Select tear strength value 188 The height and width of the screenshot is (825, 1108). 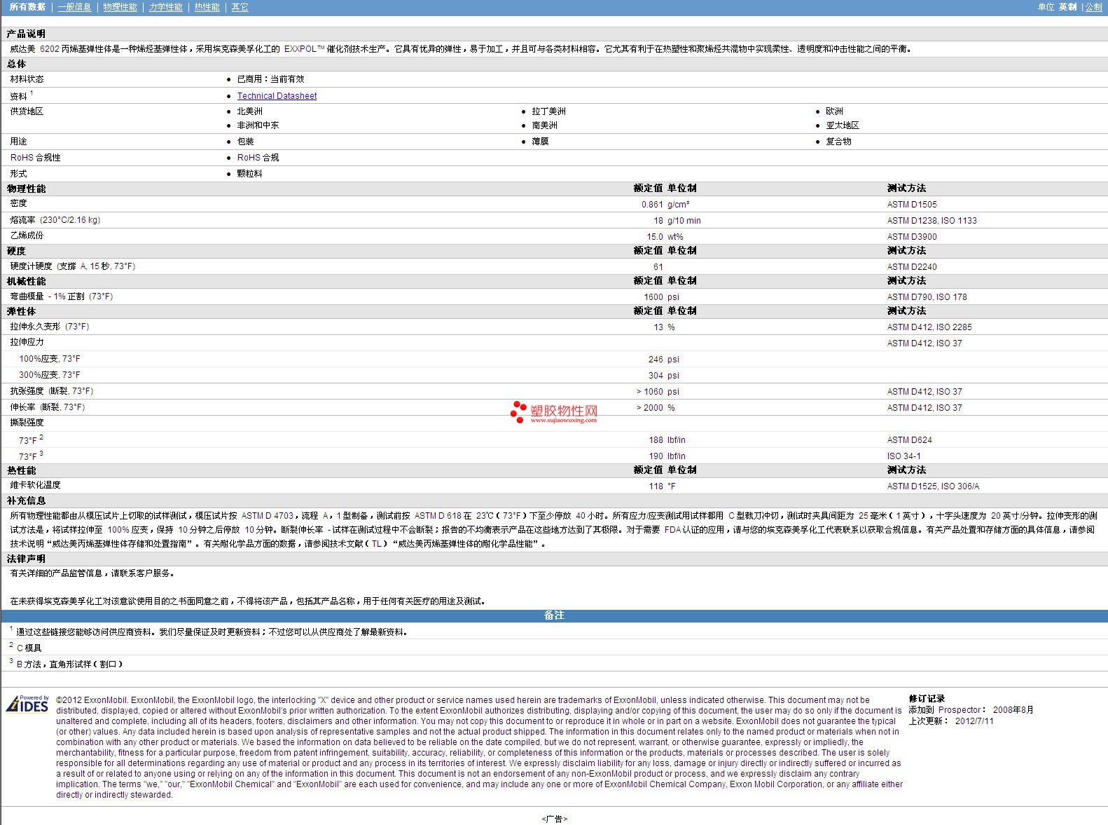point(656,440)
